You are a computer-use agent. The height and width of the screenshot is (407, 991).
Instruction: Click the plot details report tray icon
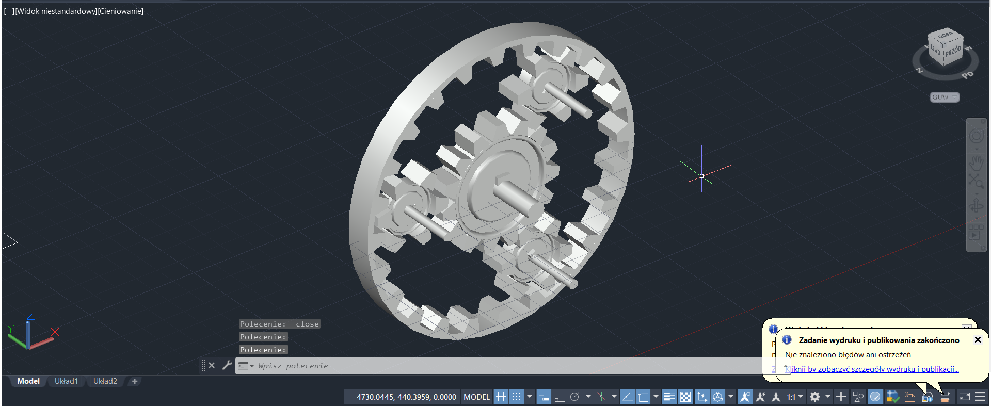click(927, 397)
